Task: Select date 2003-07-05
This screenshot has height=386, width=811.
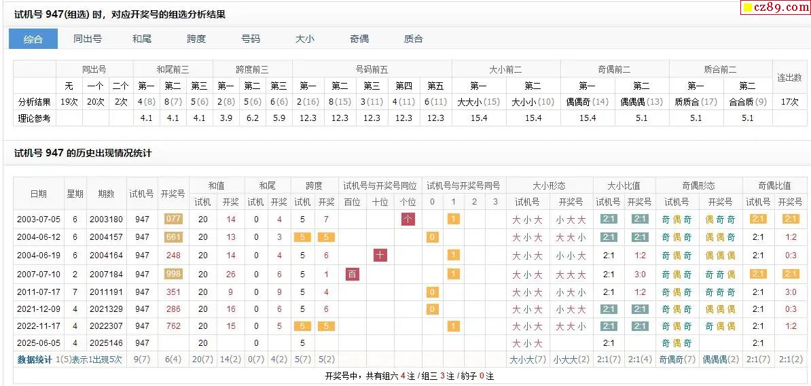Action: (x=39, y=220)
